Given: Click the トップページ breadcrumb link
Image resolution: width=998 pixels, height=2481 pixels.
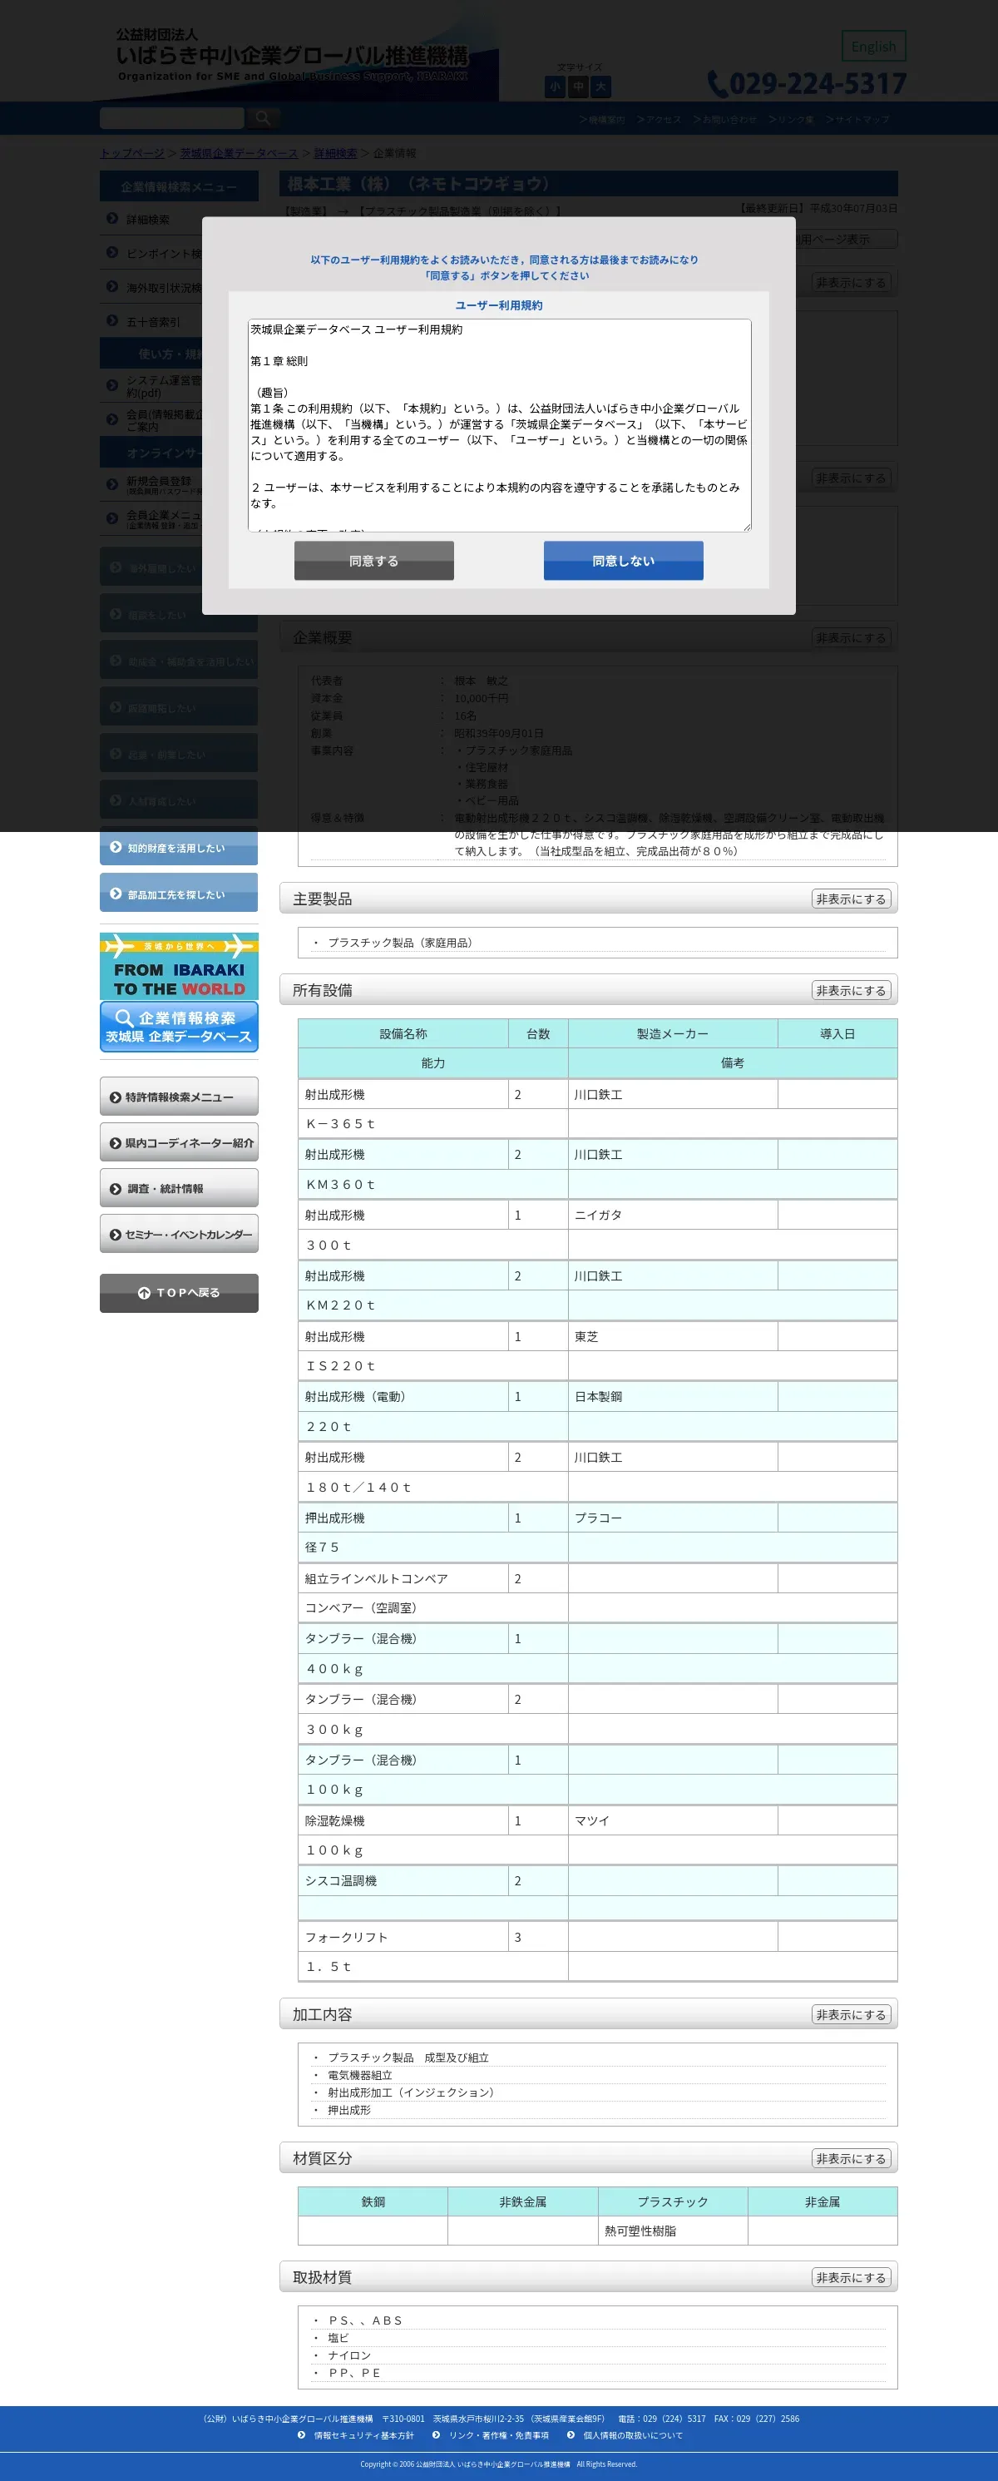Looking at the screenshot, I should [x=132, y=153].
